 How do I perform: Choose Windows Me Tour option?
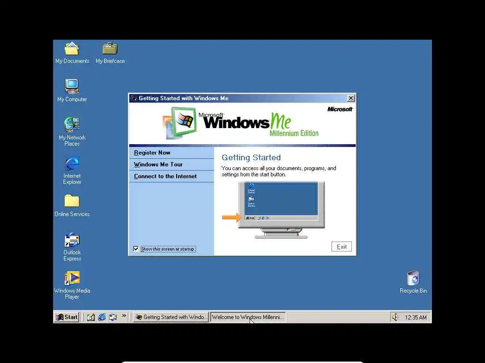171,164
